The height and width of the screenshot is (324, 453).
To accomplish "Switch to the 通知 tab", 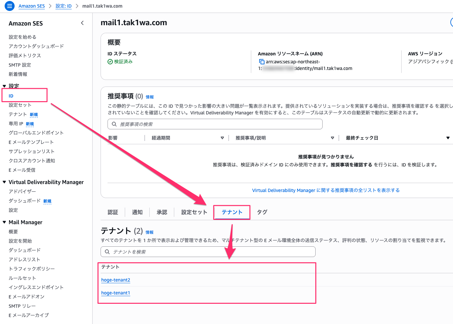I will click(x=137, y=212).
